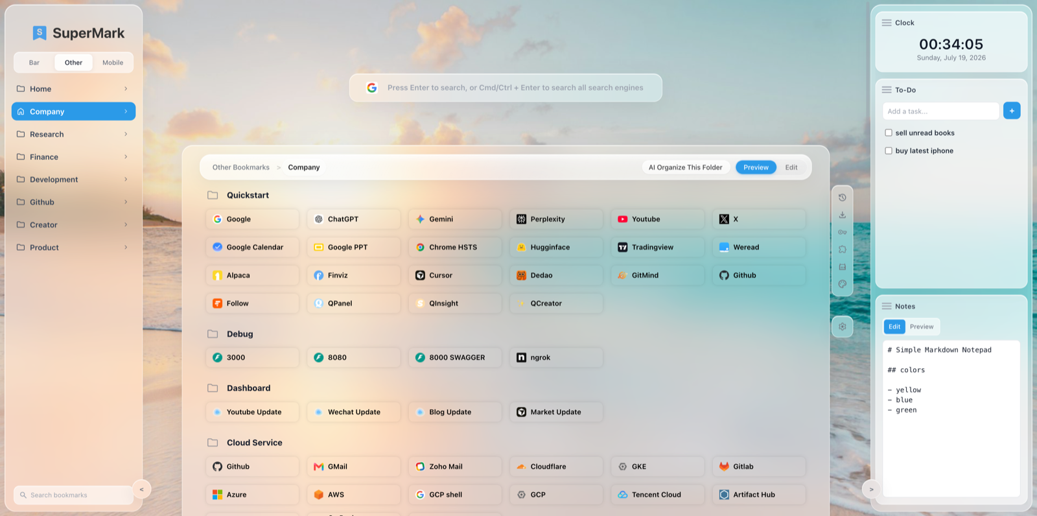The height and width of the screenshot is (516, 1037).
Task: Click the Clock widget menu handle
Action: pyautogui.click(x=887, y=23)
